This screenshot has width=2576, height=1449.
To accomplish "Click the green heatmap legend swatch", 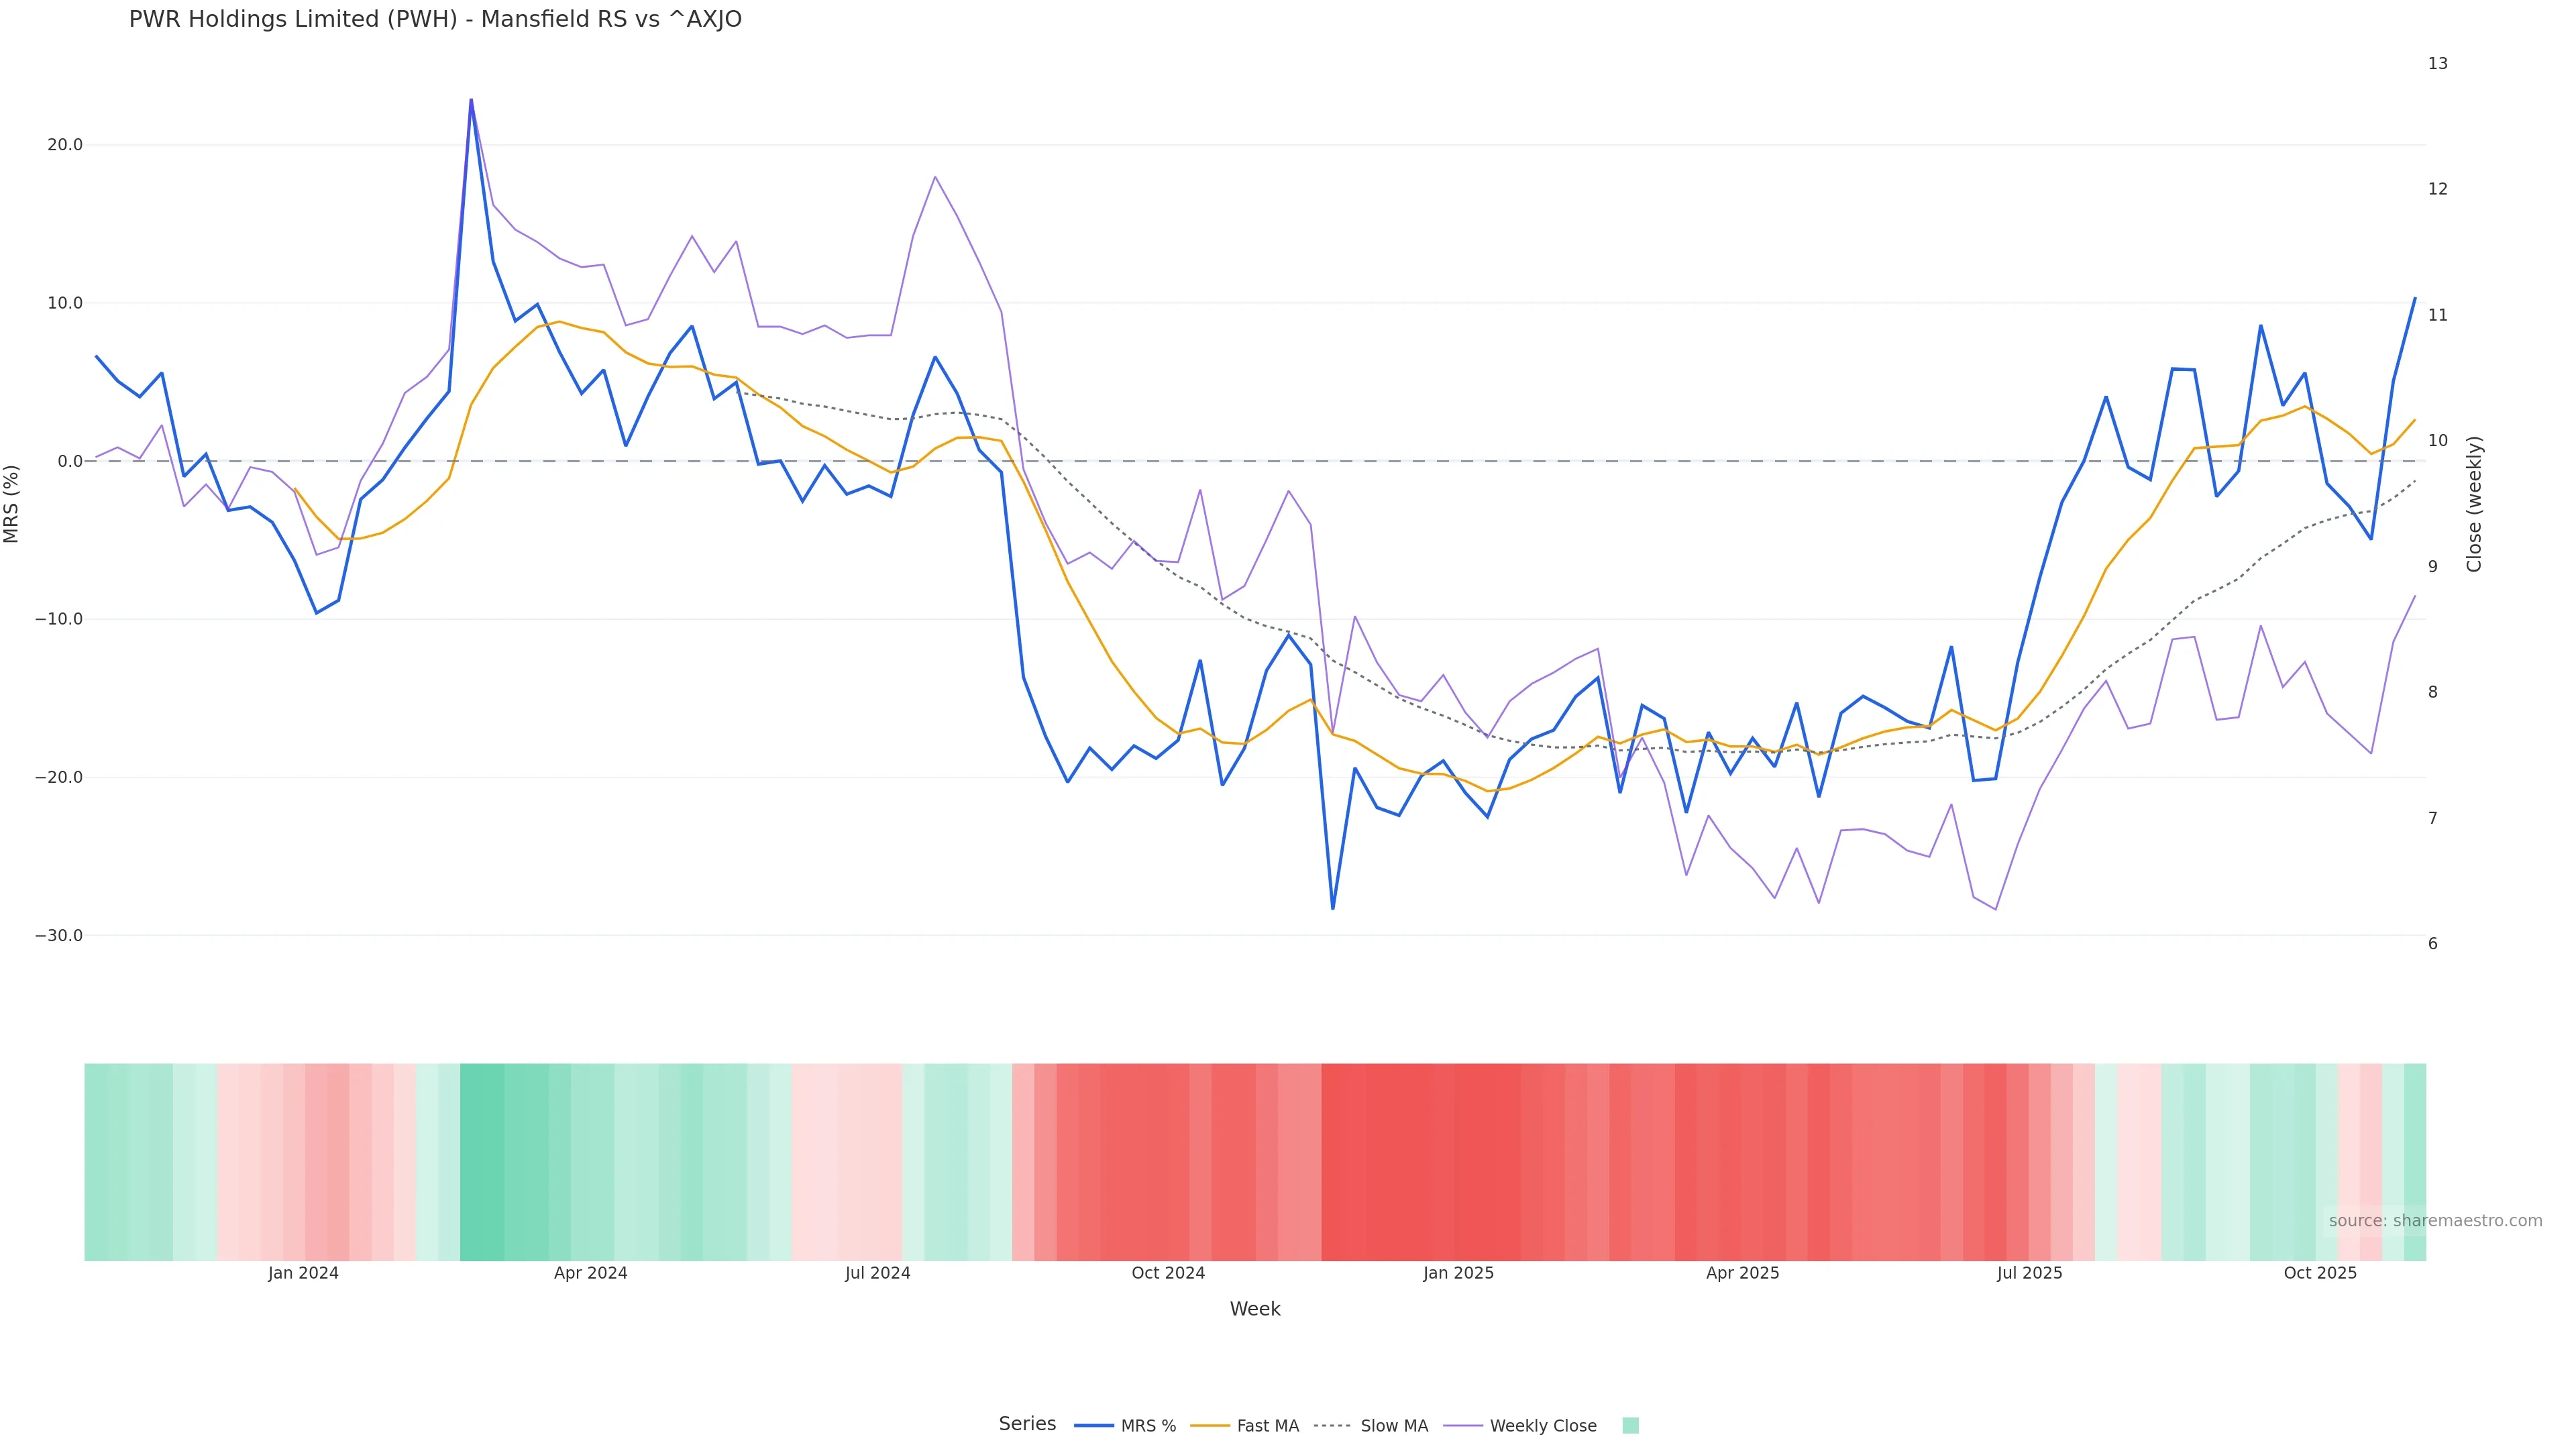I will pyautogui.click(x=1630, y=1426).
